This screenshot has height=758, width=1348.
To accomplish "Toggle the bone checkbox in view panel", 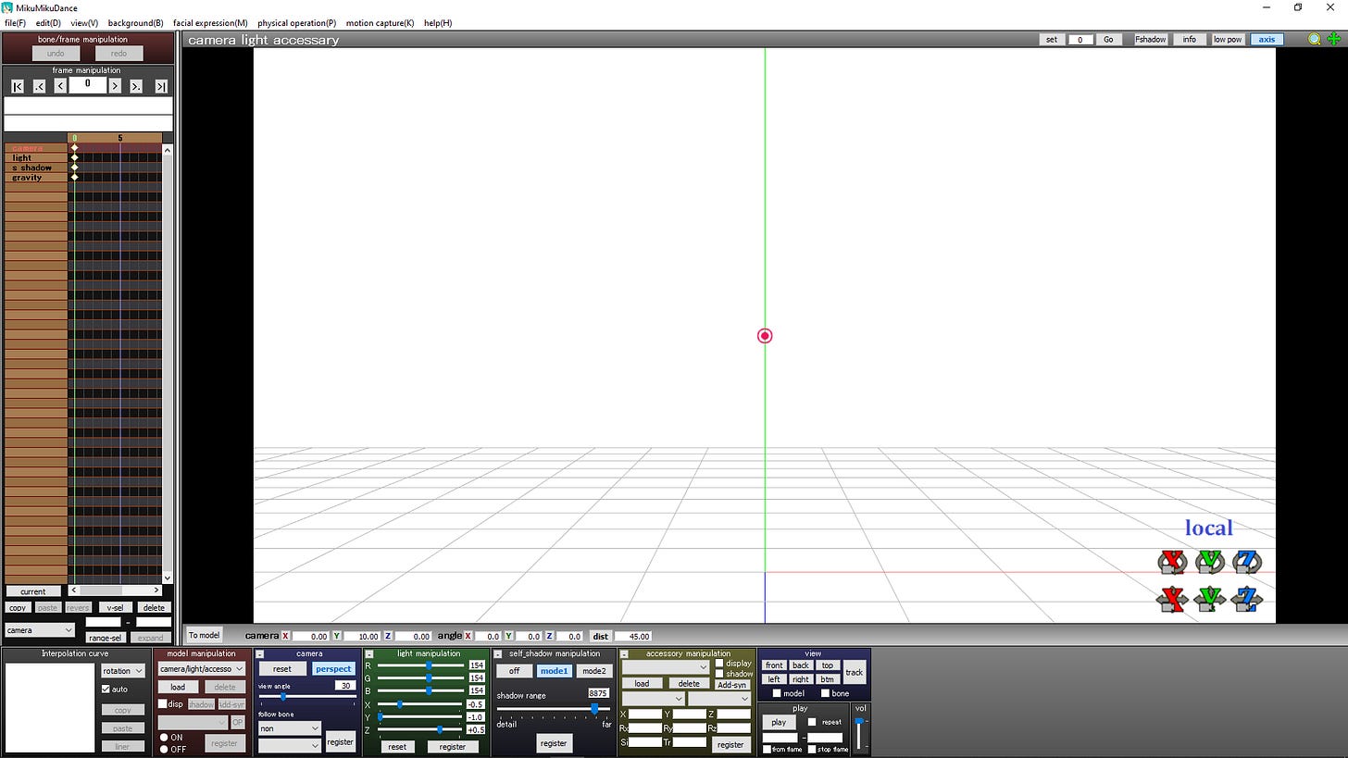I will [x=825, y=693].
